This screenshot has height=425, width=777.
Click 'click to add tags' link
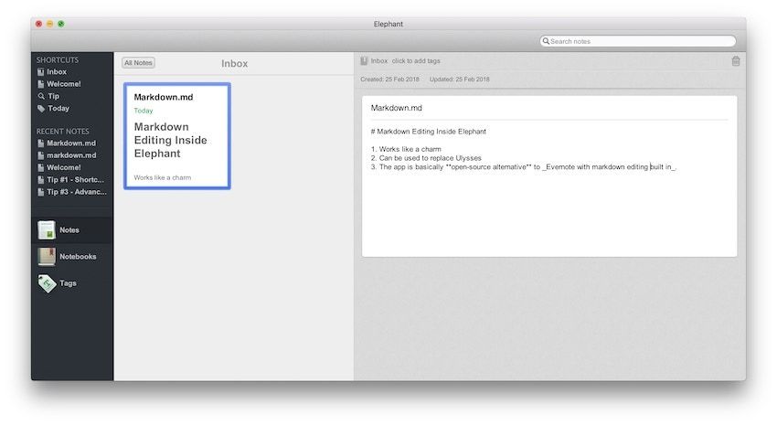[x=416, y=61]
